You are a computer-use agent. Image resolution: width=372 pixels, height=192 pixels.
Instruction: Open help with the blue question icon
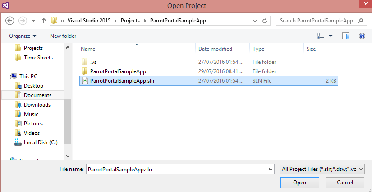[362, 36]
